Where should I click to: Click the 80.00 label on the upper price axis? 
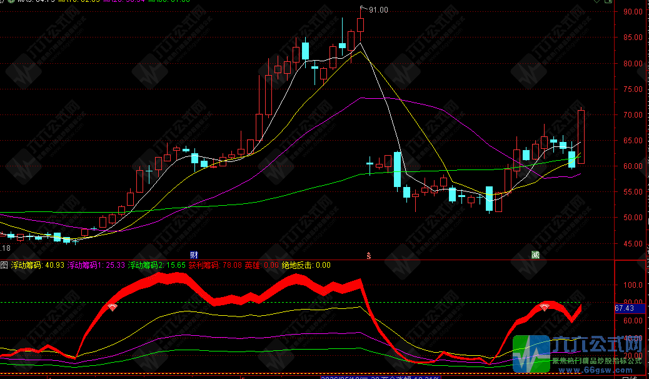point(633,63)
